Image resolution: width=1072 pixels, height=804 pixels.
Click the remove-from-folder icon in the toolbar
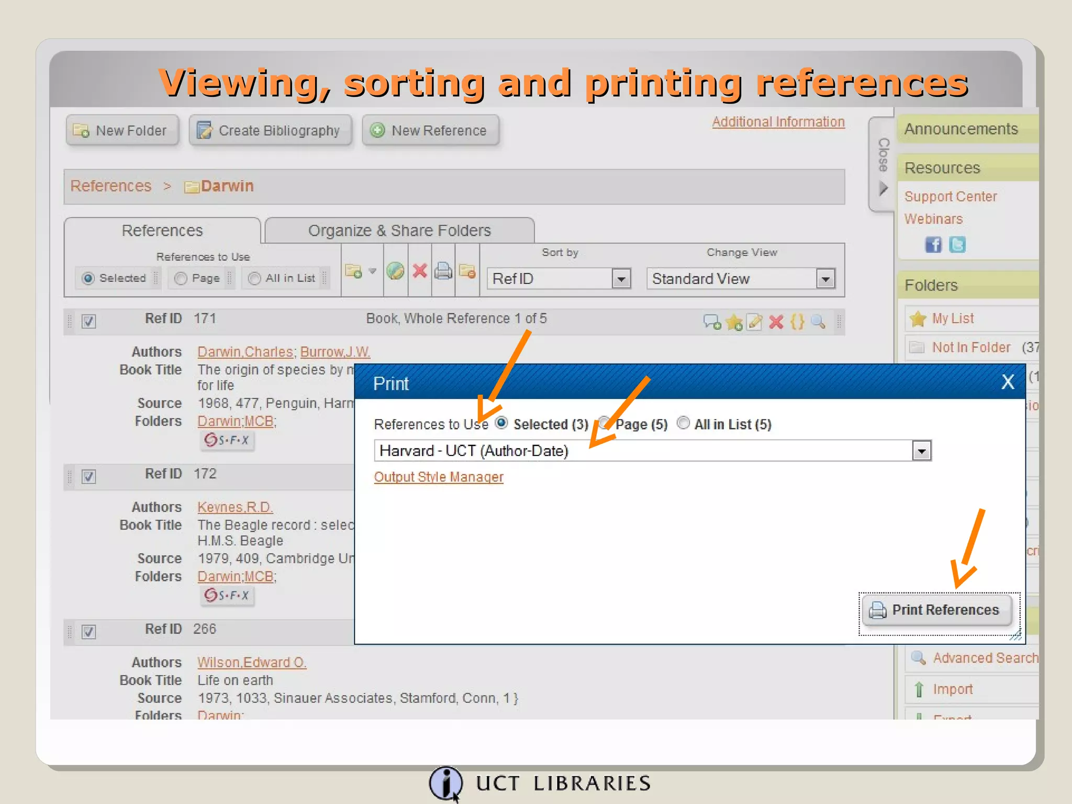[467, 271]
